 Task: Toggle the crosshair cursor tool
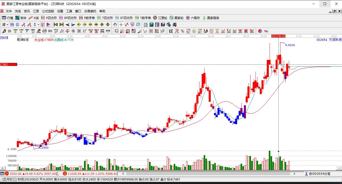coord(121,24)
